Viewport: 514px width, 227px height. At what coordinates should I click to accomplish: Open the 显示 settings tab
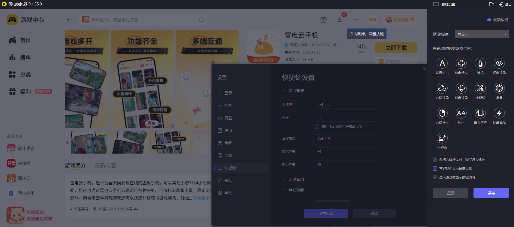(241, 93)
